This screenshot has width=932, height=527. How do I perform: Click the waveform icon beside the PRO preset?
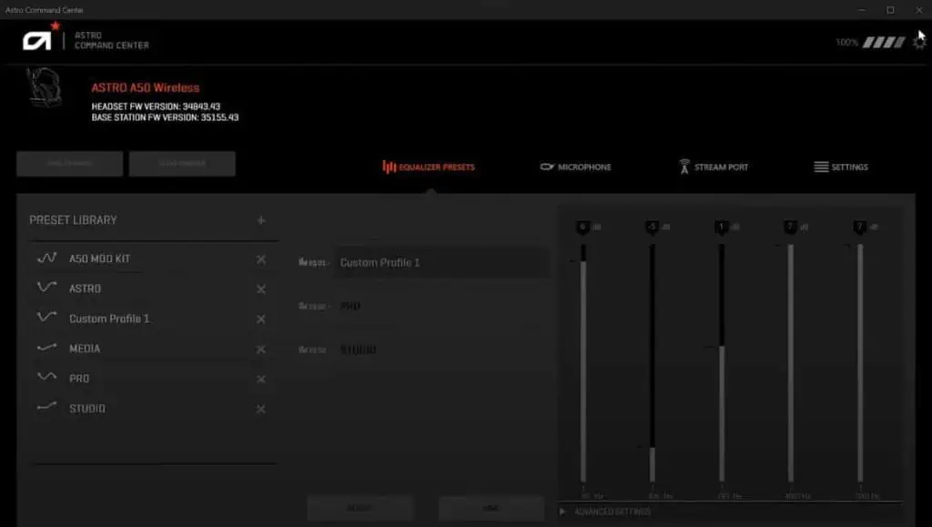click(x=47, y=378)
